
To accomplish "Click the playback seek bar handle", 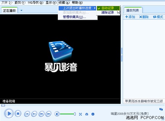I will pyautogui.click(x=3, y=105).
